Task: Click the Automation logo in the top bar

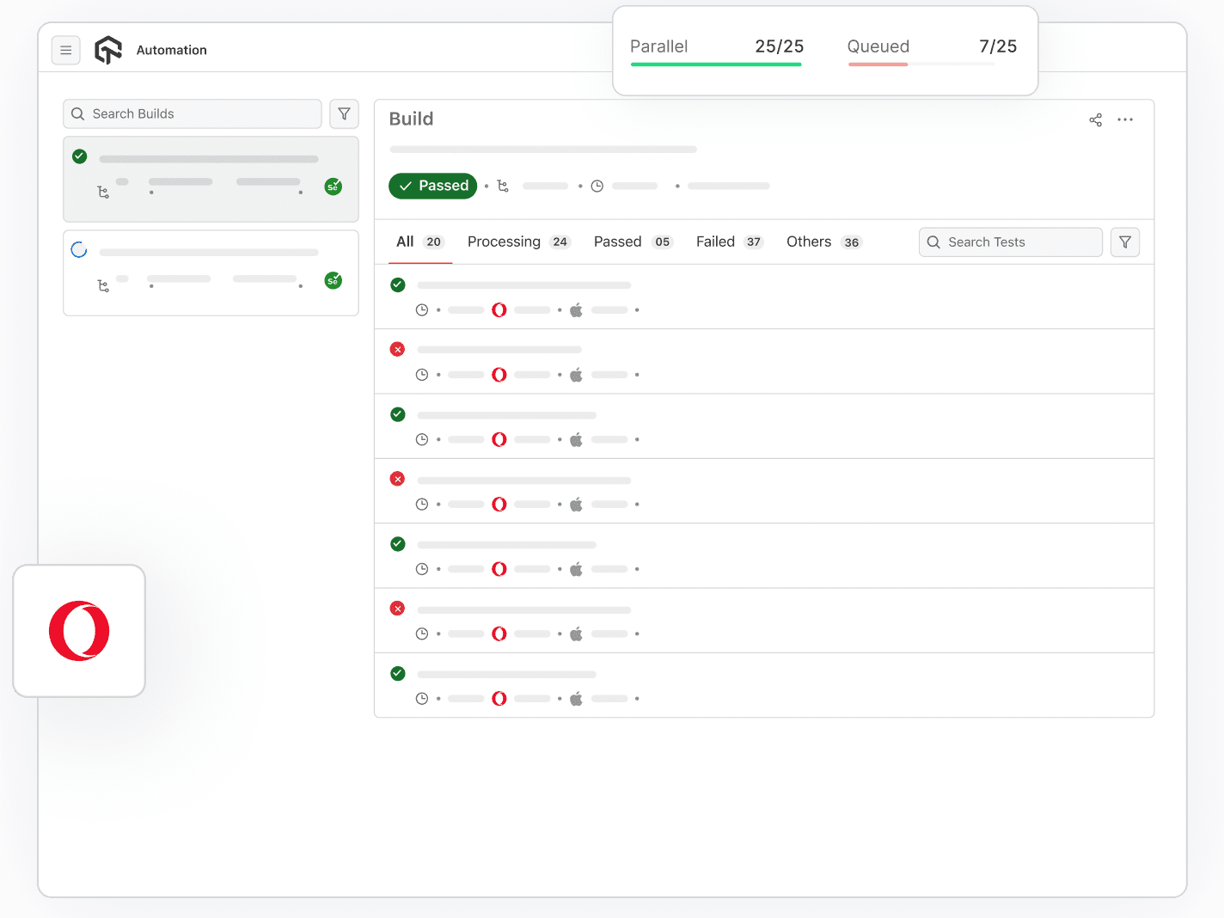Action: click(108, 50)
